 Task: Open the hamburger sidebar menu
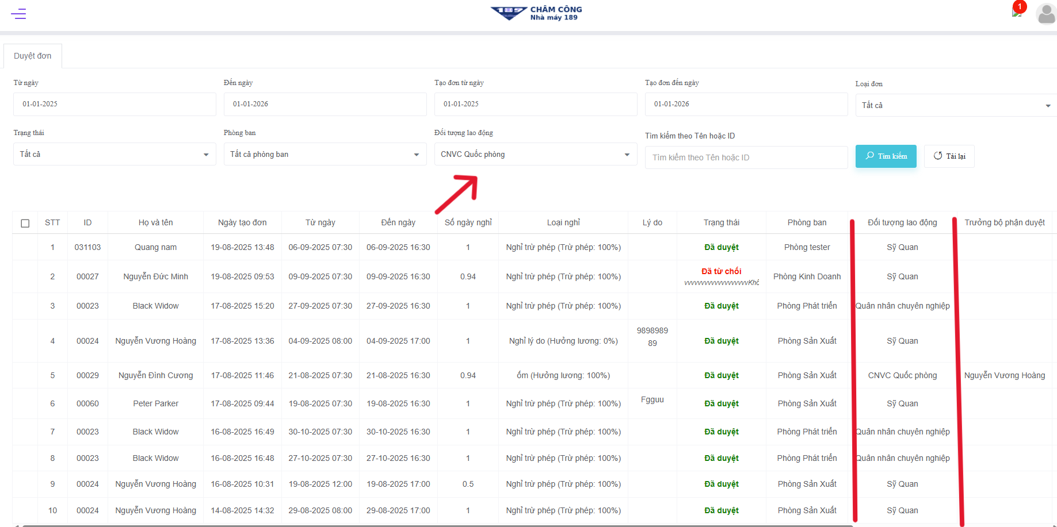(x=18, y=14)
